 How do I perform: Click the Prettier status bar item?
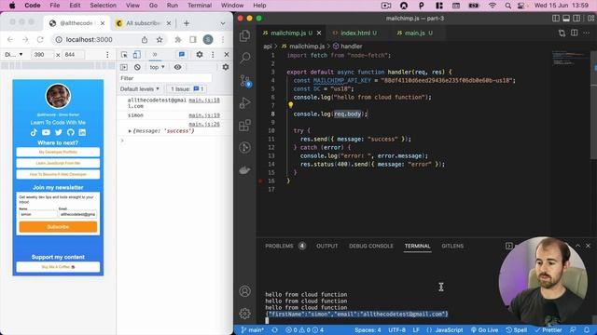pos(548,329)
